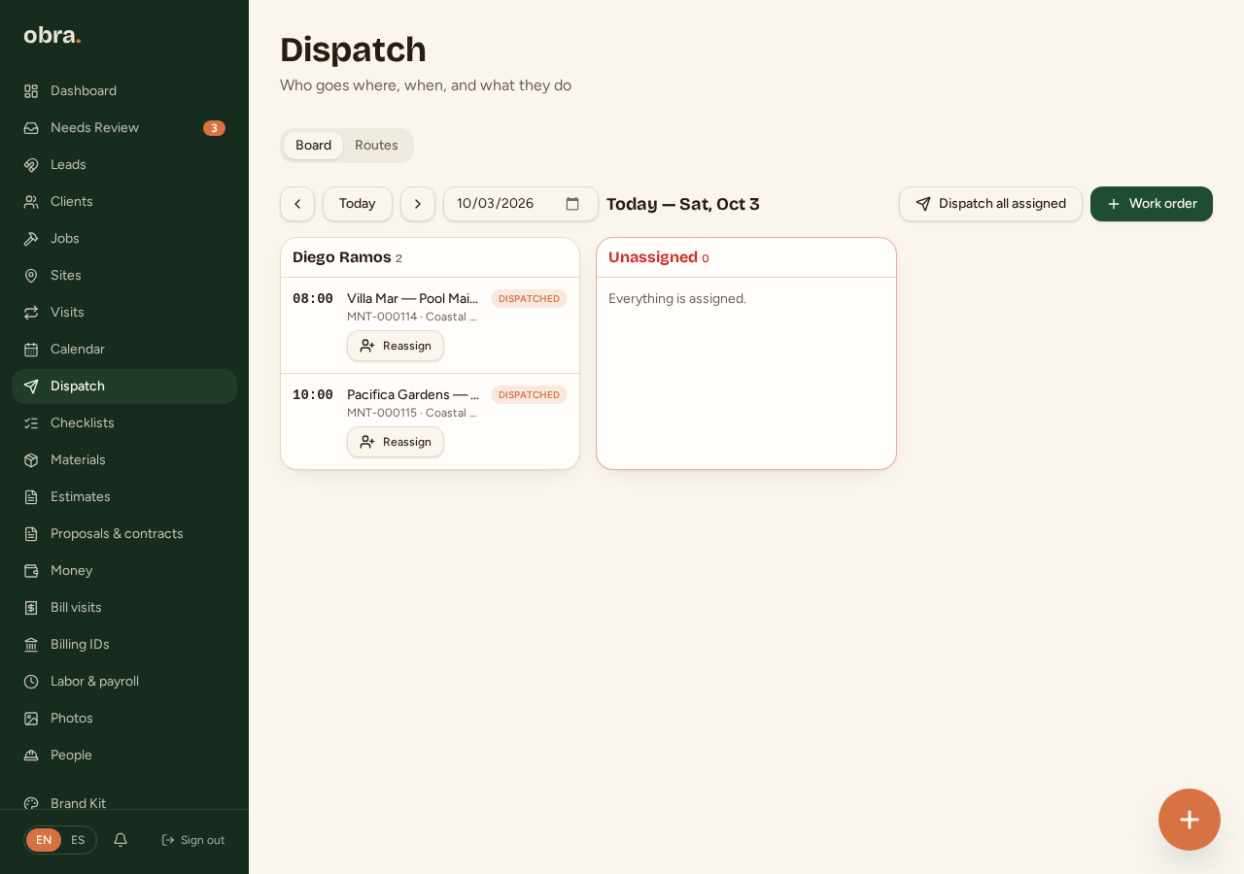Reassign the 08:00 Villa Mar visit
This screenshot has height=874, width=1244.
396,346
